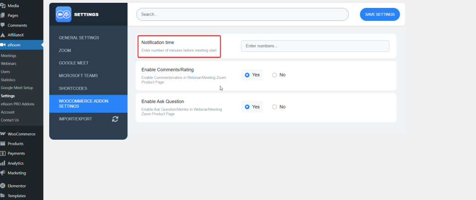476x200 pixels.
Task: Open the Import/Export tab
Action: coord(88,119)
